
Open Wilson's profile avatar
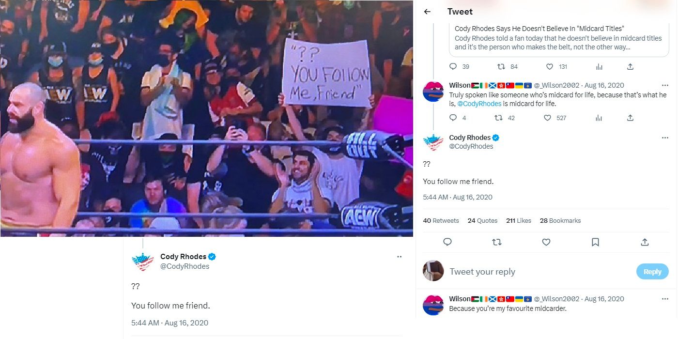pyautogui.click(x=433, y=91)
